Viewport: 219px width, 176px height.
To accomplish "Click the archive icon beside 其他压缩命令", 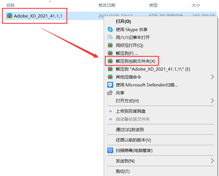I will click(x=110, y=77).
